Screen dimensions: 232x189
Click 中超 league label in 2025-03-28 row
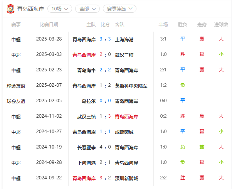tap(16, 40)
